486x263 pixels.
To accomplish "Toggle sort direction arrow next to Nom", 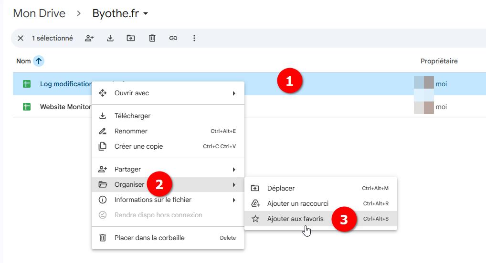I will point(39,61).
